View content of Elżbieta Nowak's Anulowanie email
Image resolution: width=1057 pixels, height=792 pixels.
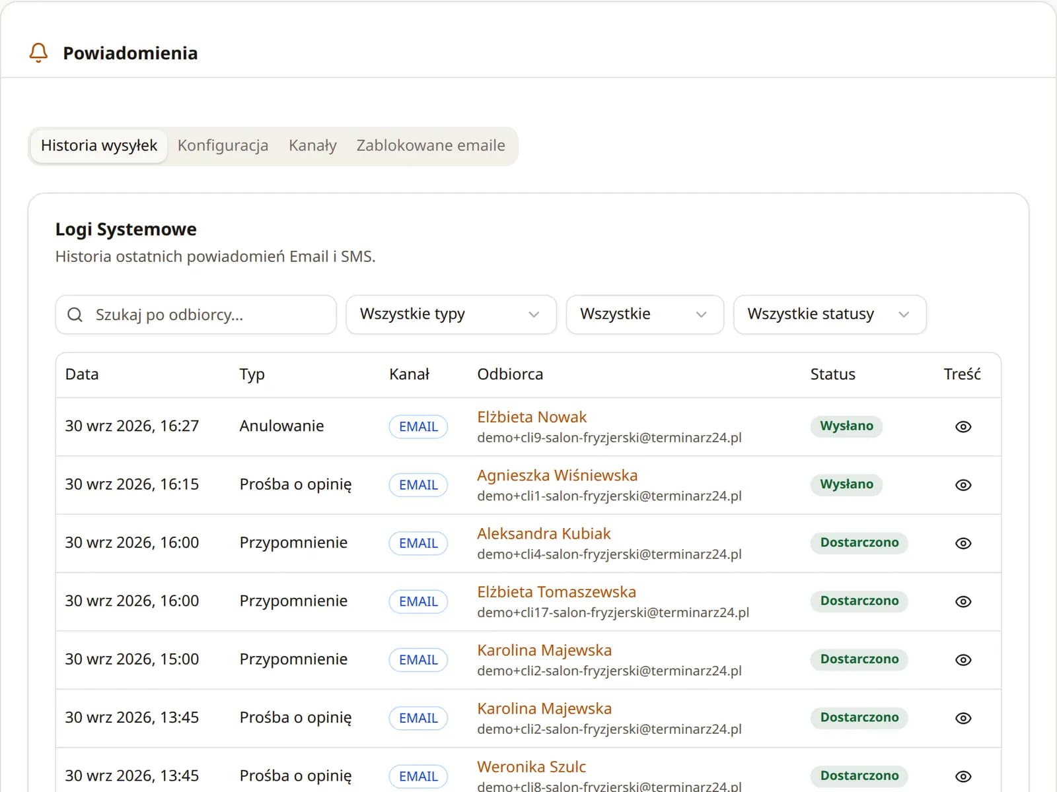tap(963, 427)
